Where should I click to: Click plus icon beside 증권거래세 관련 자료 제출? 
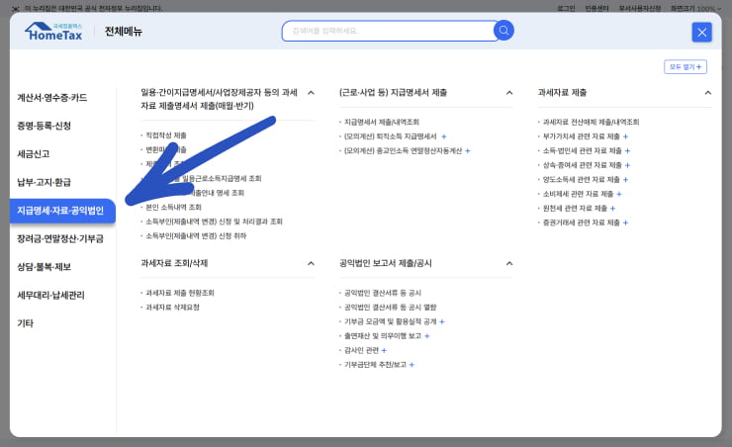pyautogui.click(x=625, y=223)
